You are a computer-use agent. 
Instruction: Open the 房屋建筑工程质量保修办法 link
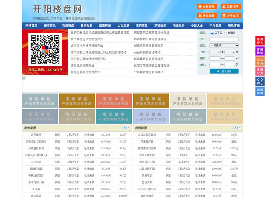click(x=151, y=33)
